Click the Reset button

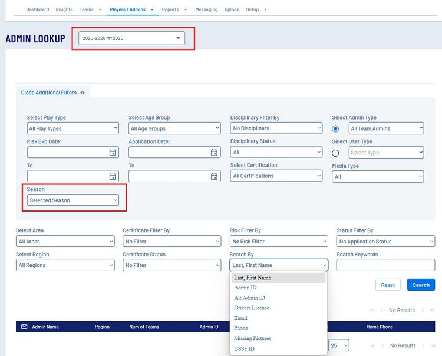click(x=388, y=285)
